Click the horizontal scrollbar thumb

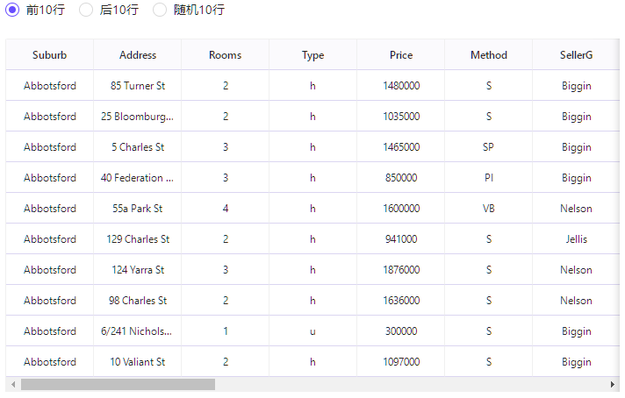coord(118,385)
